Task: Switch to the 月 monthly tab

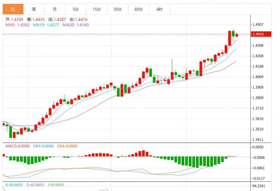Action: (55, 9)
